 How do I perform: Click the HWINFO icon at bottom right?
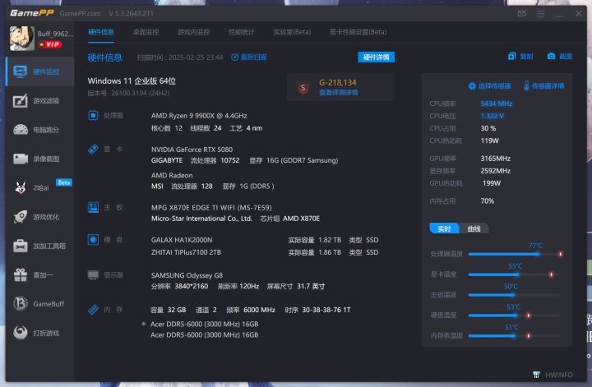tap(536, 375)
